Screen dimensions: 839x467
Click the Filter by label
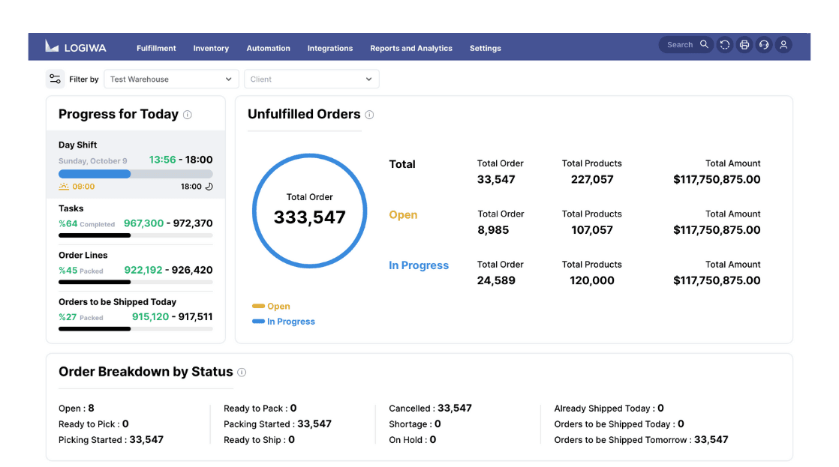(84, 79)
